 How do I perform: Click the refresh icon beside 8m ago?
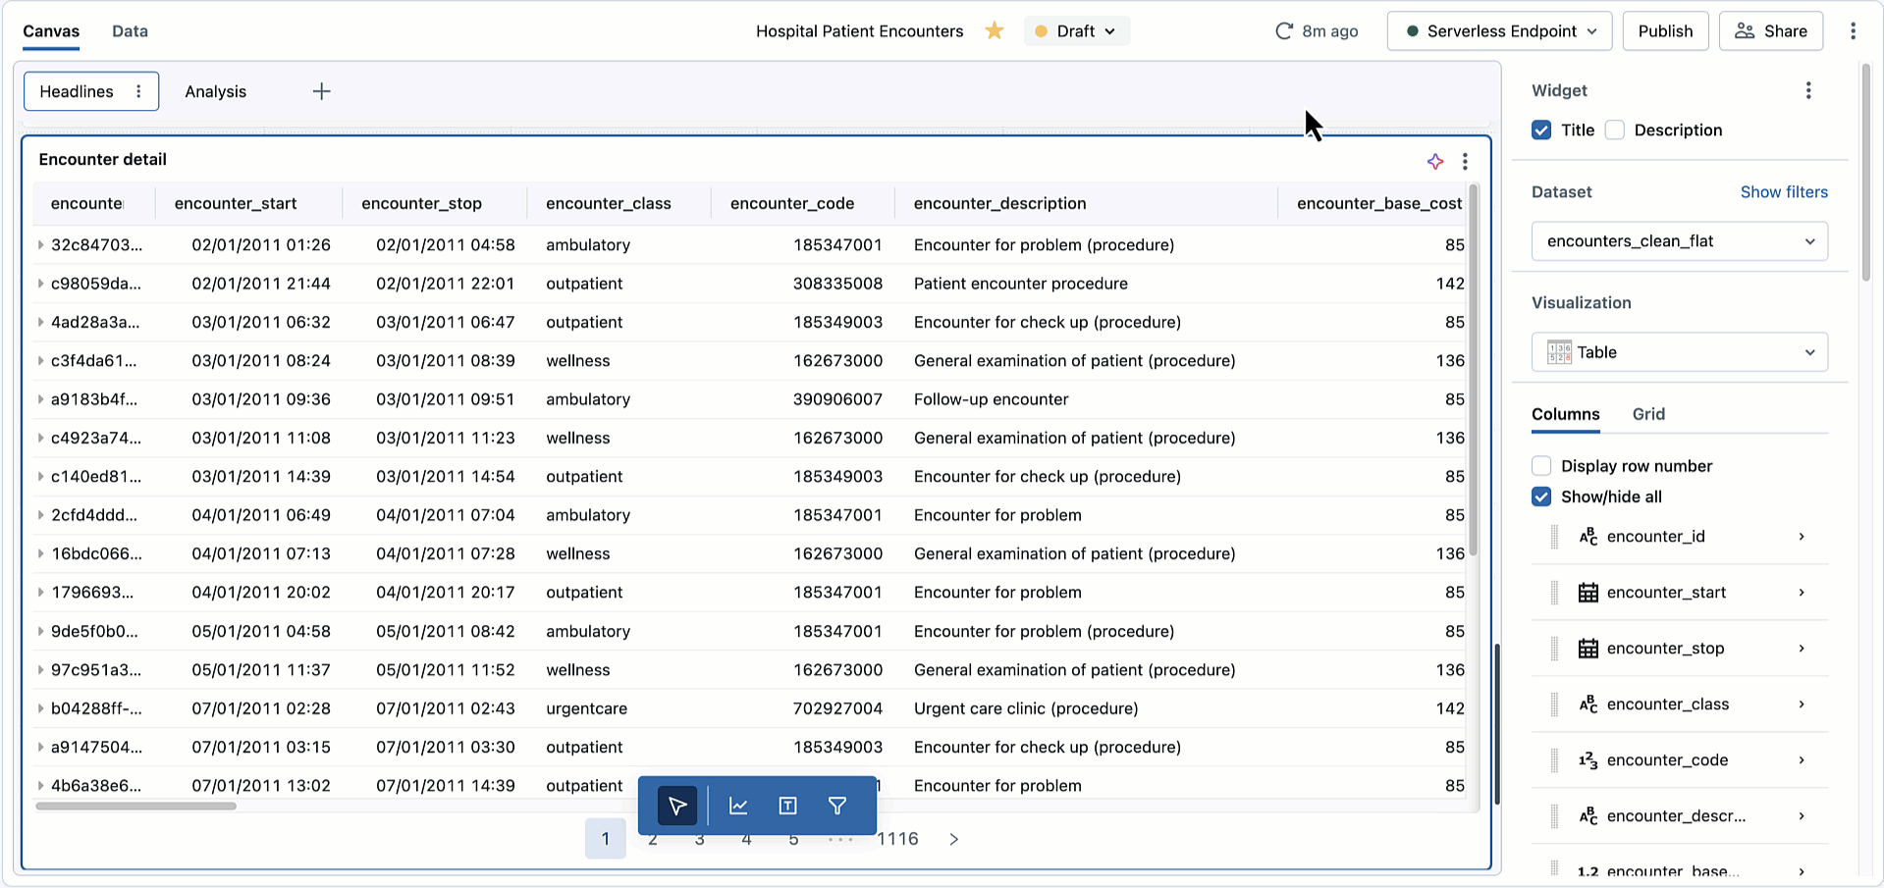[1283, 31]
